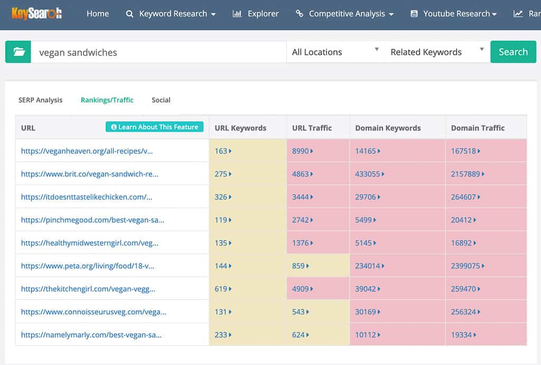Click the tablet icon next to Youtube Research
Screen dimensions: 541x365
[x=414, y=13]
